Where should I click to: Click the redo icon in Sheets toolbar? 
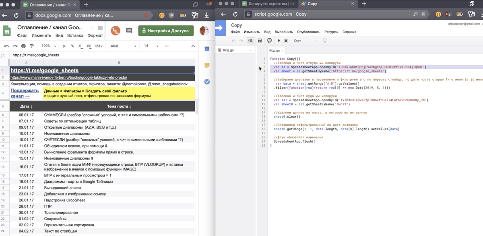pyautogui.click(x=15, y=46)
